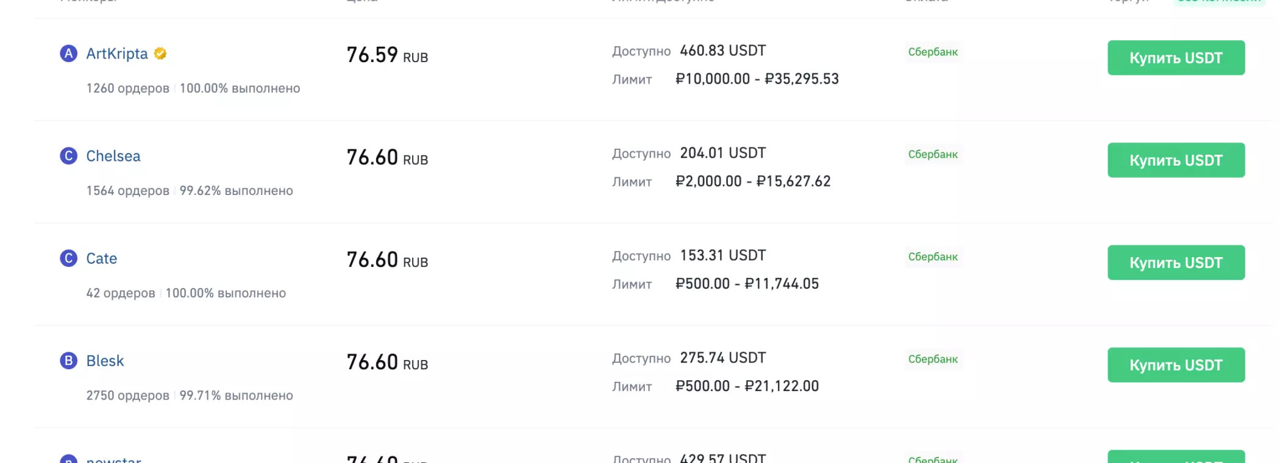Buy USDT from Chelsea

pyautogui.click(x=1175, y=160)
